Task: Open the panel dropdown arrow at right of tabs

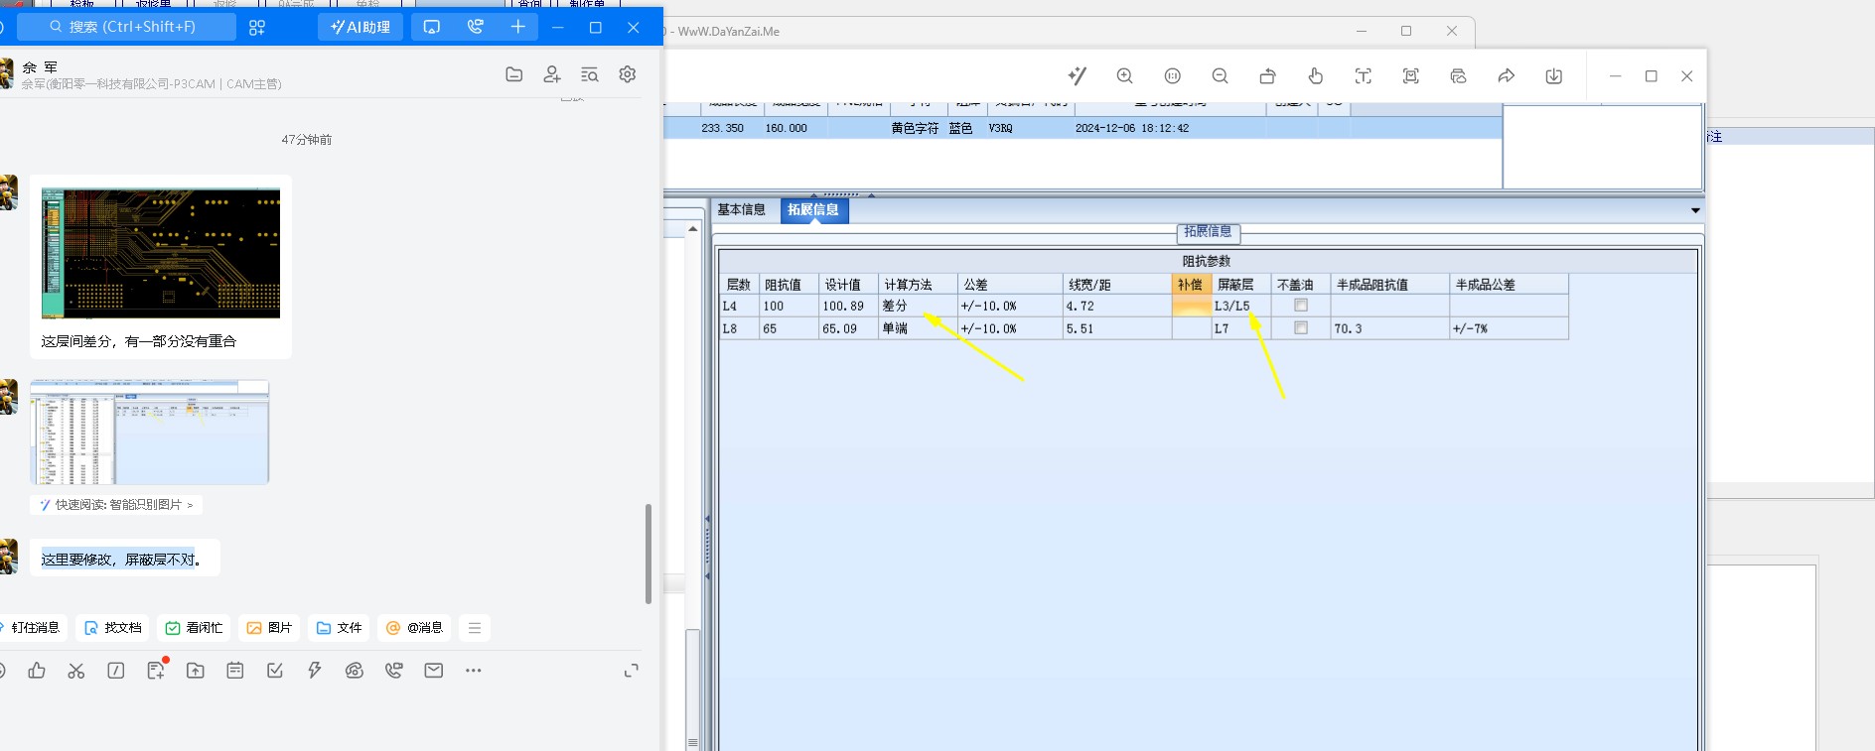Action: pyautogui.click(x=1695, y=210)
